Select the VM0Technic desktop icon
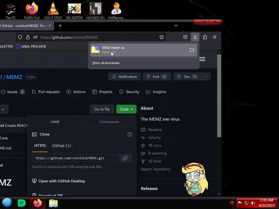The height and width of the screenshot is (209, 279). (116, 11)
